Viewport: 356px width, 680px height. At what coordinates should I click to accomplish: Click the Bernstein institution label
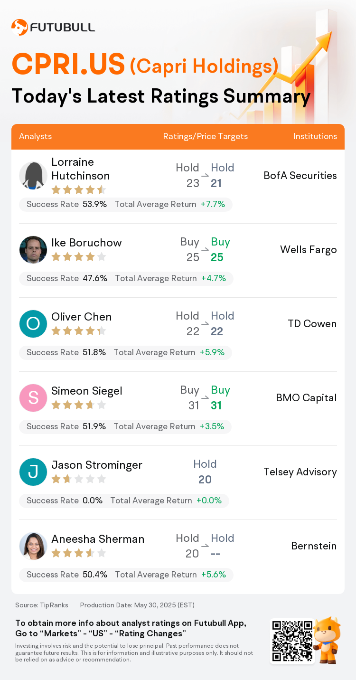click(314, 546)
